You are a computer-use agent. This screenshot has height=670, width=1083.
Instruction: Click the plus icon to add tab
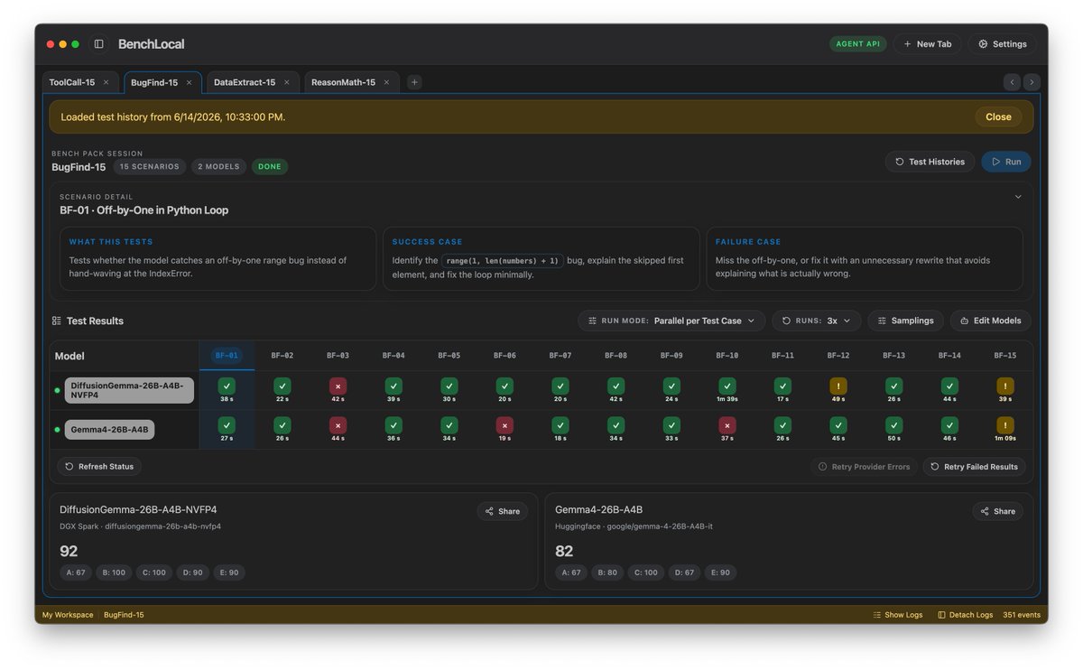coord(414,82)
